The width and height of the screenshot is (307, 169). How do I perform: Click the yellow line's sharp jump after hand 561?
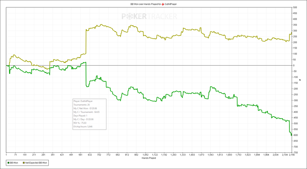coord(86,42)
